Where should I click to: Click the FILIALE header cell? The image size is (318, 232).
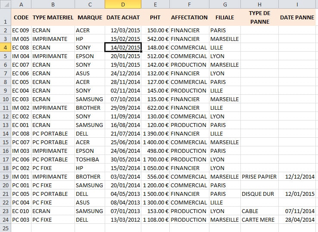pos(224,17)
